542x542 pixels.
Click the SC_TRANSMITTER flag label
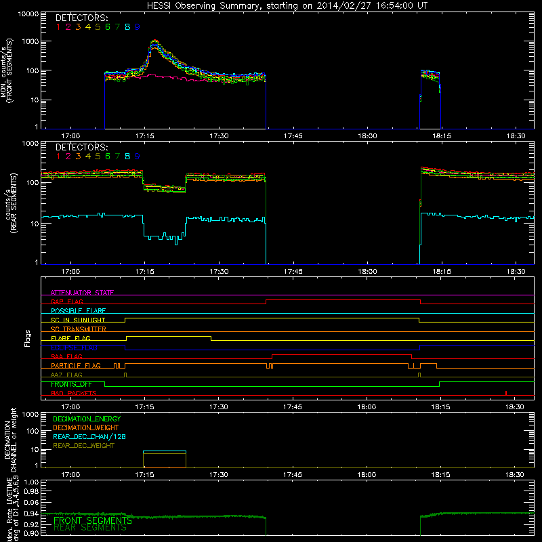point(79,329)
